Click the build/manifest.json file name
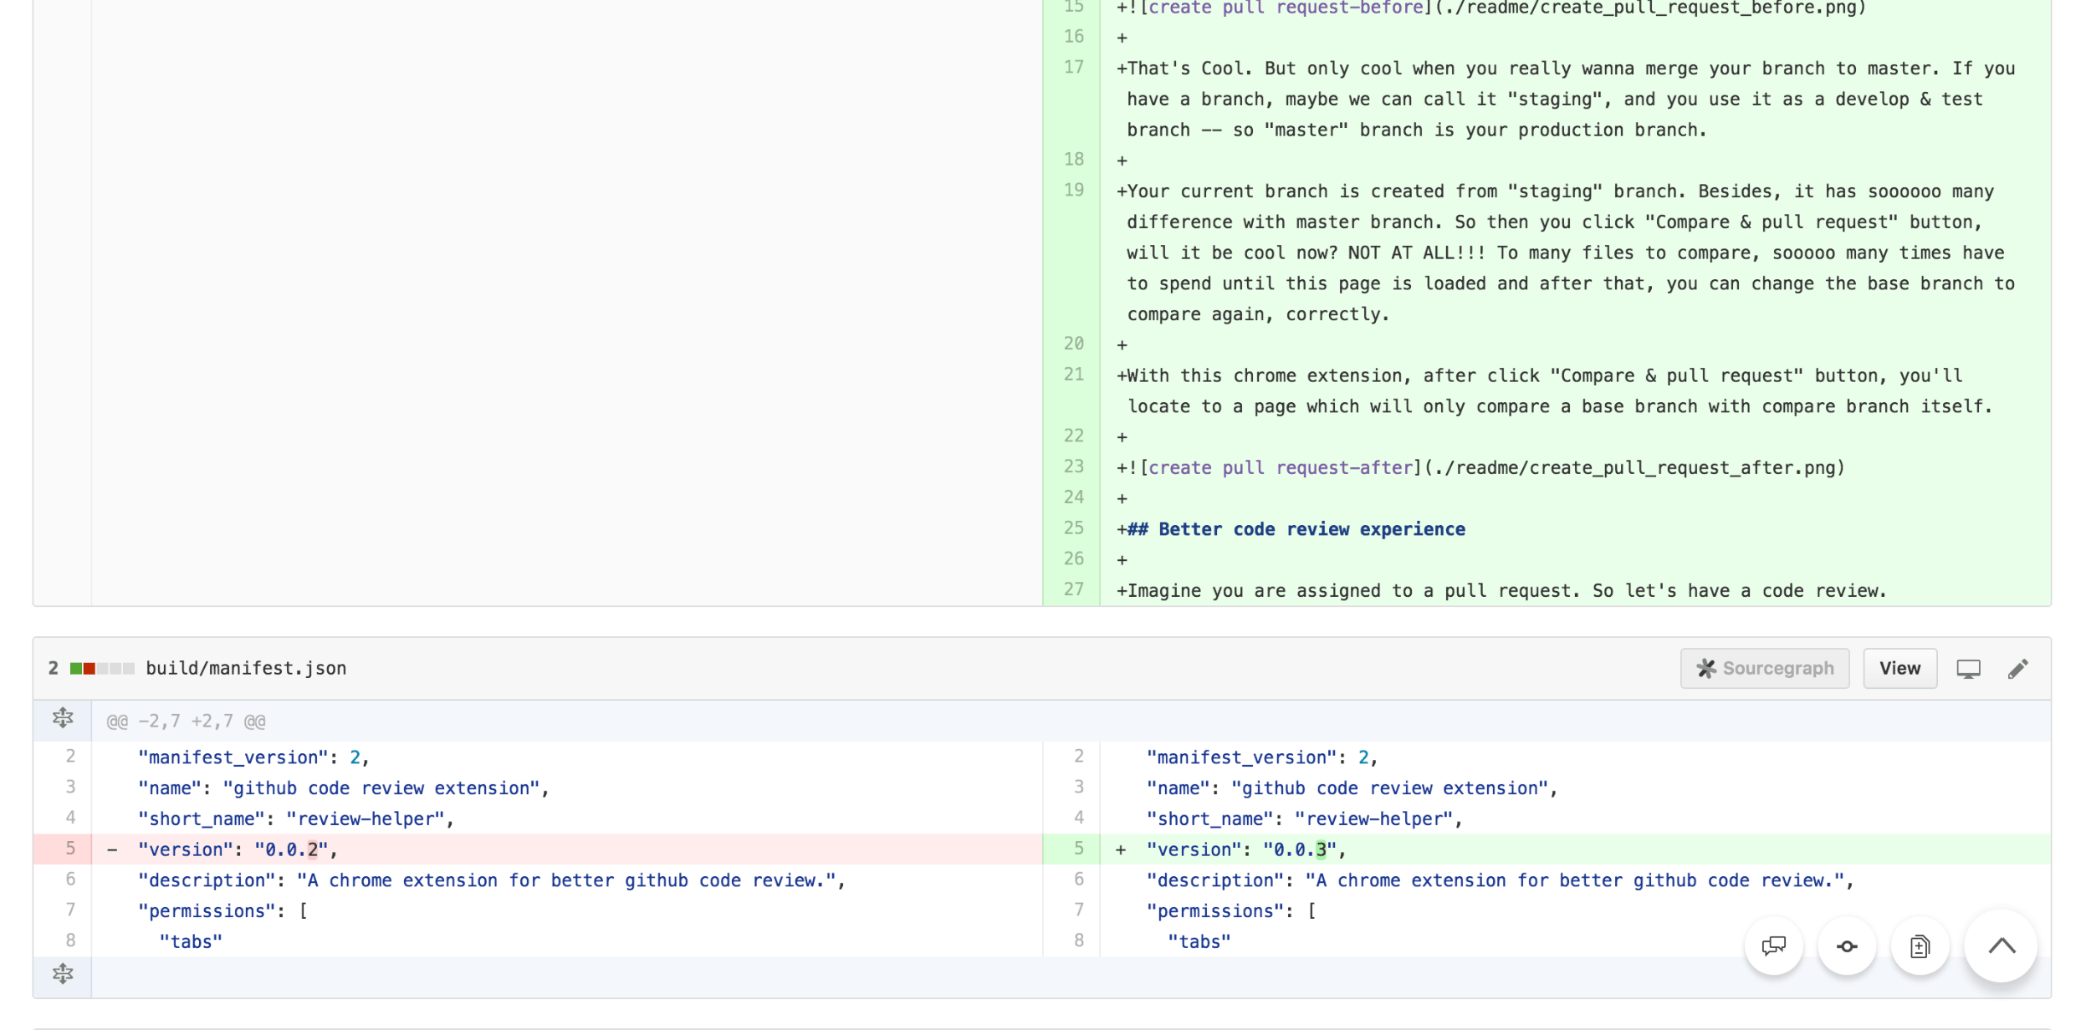Screen dimensions: 2086x1030 click(246, 668)
